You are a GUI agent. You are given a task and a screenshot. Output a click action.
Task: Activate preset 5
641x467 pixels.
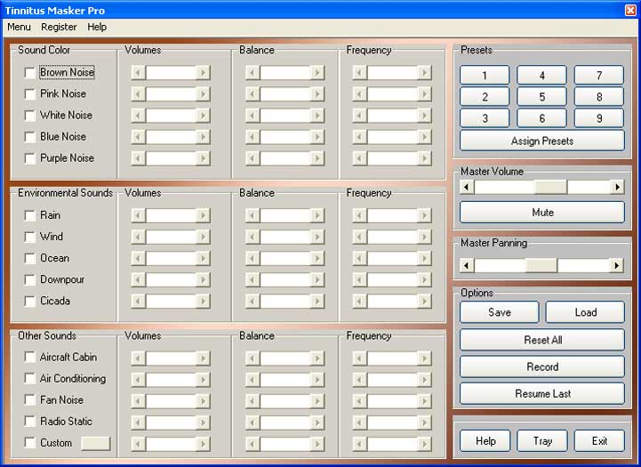click(542, 97)
